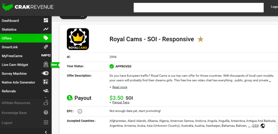The image size is (278, 134).
Task: Click the Live Cam Widget webcam icon
Action: (x=46, y=65)
